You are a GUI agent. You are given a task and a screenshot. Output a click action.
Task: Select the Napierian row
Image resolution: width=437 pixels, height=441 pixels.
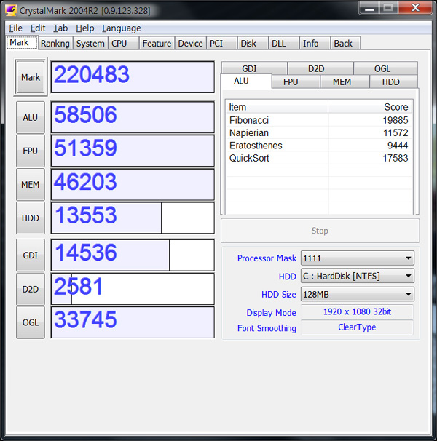pyautogui.click(x=319, y=132)
